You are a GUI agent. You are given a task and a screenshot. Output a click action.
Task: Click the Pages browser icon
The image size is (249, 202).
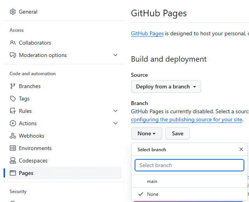point(13,173)
